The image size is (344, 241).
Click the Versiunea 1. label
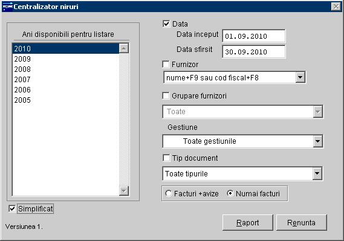tap(24, 227)
